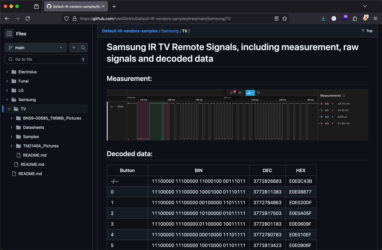Open Firefox hamburger application menu
Viewport: 382px width, 250px height.
[375, 19]
